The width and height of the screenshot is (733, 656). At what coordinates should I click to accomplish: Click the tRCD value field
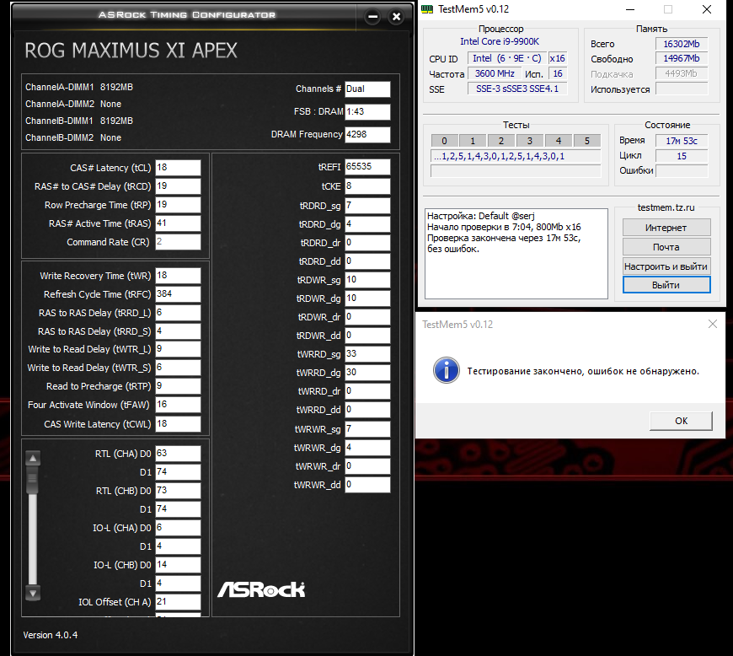click(x=178, y=186)
